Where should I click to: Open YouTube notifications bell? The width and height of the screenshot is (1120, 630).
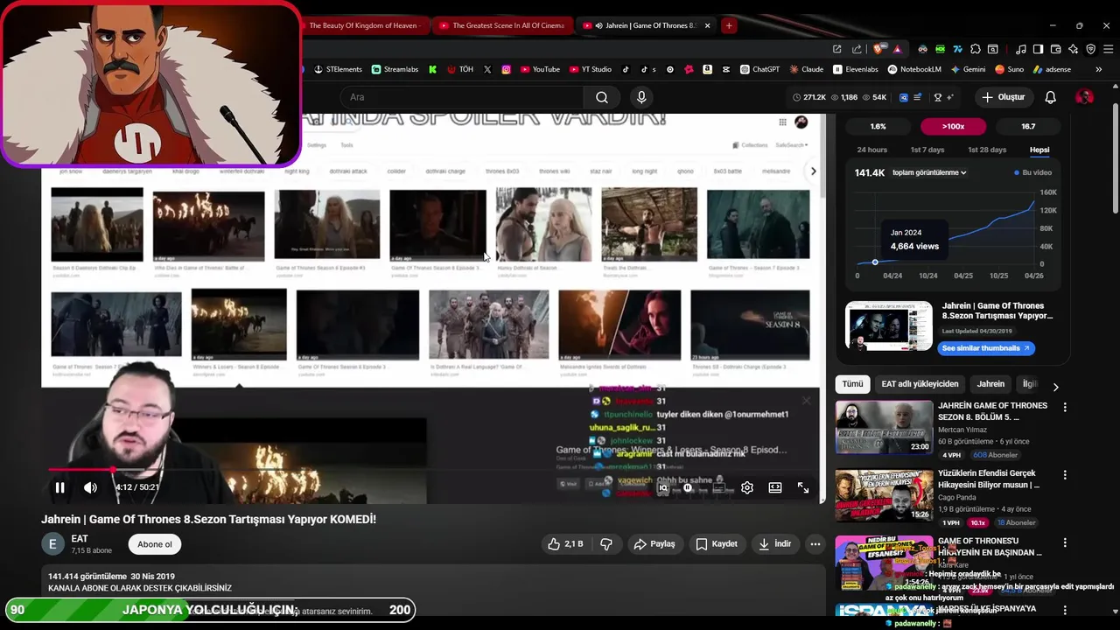(x=1050, y=97)
